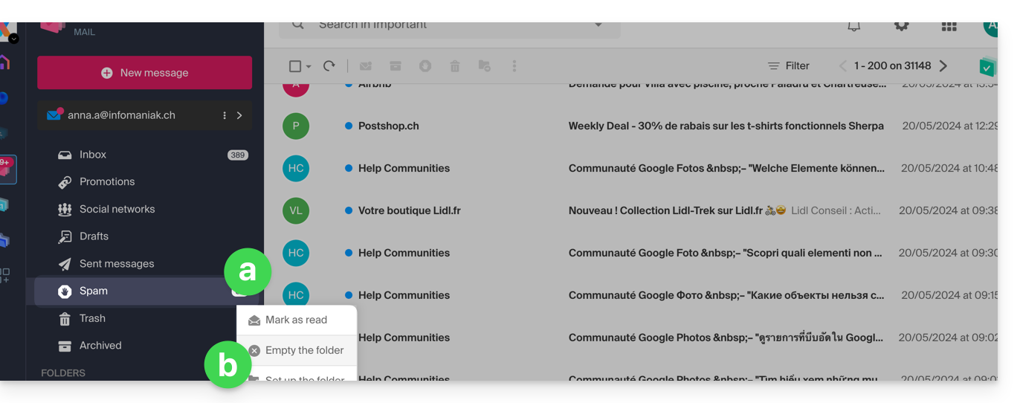The image size is (1020, 403).
Task: Open the Filter options
Action: point(788,66)
